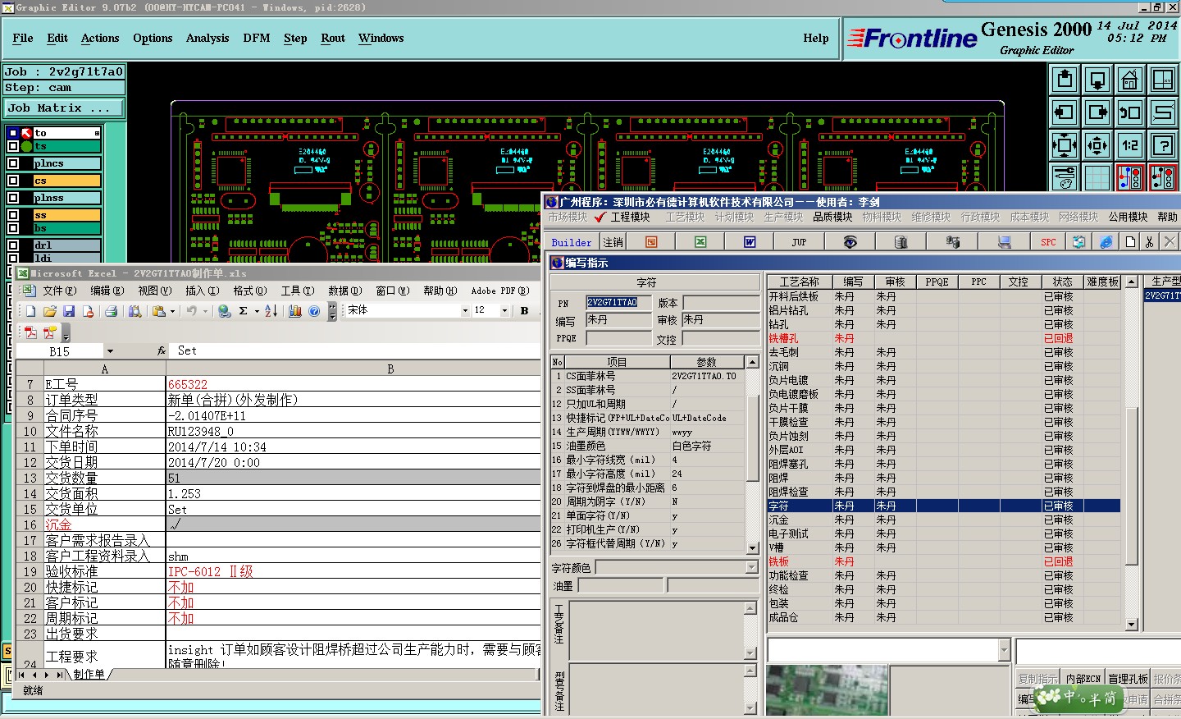Click the pan up icon in Genesis panel
Screen dimensions: 1181x719
click(1065, 80)
